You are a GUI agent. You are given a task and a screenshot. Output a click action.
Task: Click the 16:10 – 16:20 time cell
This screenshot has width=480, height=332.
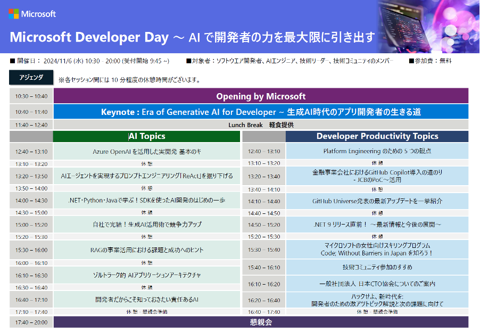264,284
